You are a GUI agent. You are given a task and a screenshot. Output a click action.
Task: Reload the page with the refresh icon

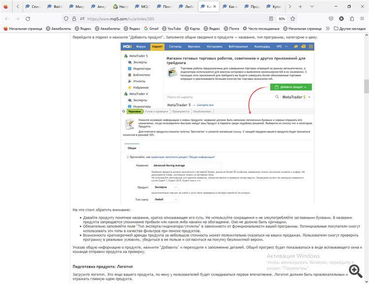(28, 19)
